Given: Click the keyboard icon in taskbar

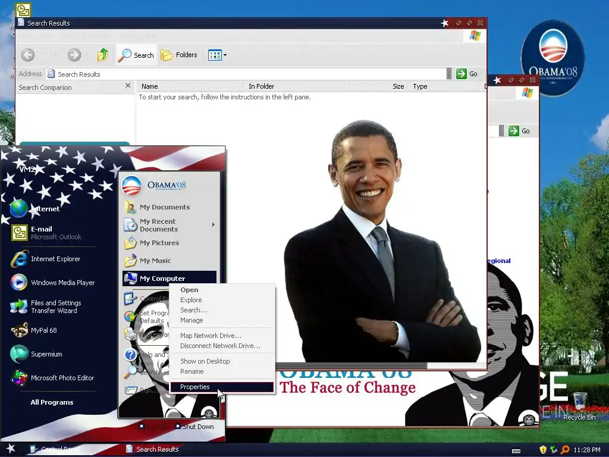Looking at the screenshot, I should click(x=516, y=451).
